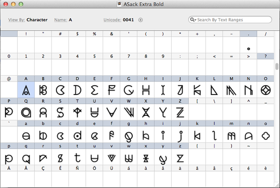Screen dimensions: 280x188
Task: Select the uppercase Y glyph
Action: tap(163, 112)
